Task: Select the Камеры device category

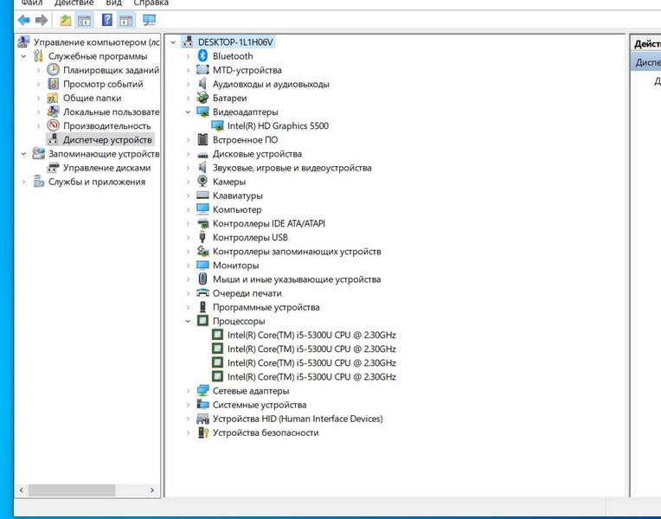Action: 228,182
